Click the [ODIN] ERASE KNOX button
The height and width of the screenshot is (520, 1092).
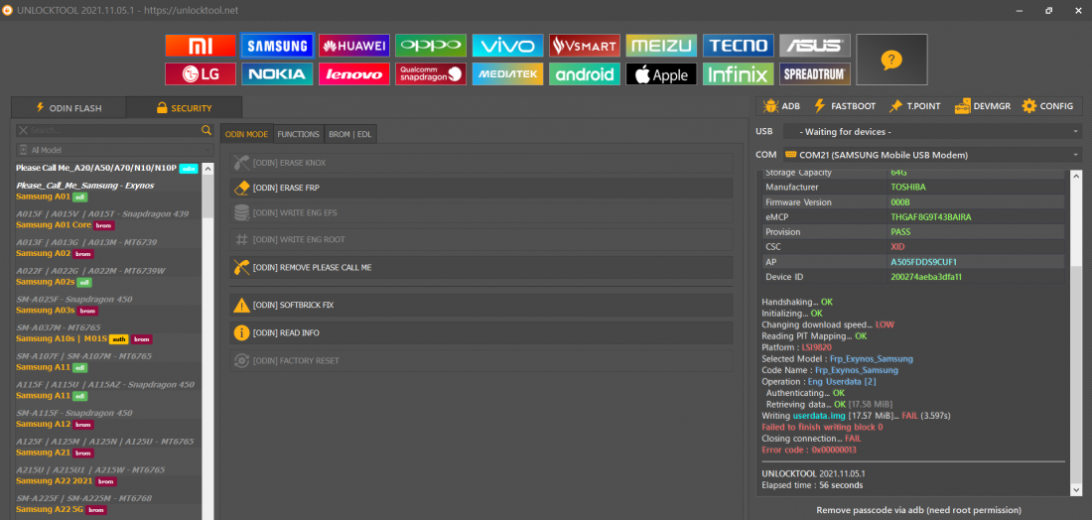481,163
